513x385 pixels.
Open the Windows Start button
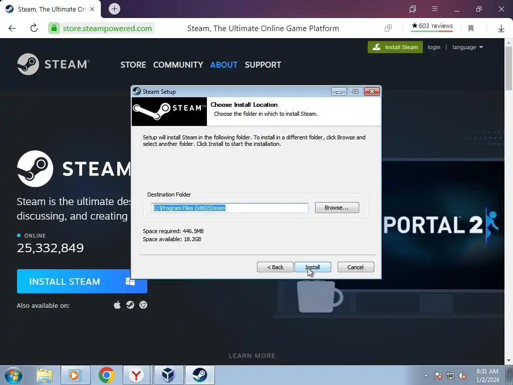point(14,375)
